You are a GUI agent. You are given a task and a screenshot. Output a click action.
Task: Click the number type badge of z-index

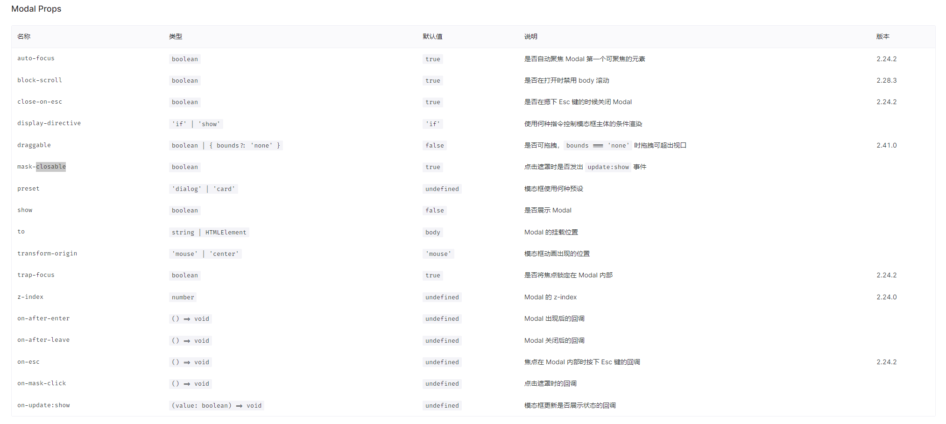coord(183,297)
